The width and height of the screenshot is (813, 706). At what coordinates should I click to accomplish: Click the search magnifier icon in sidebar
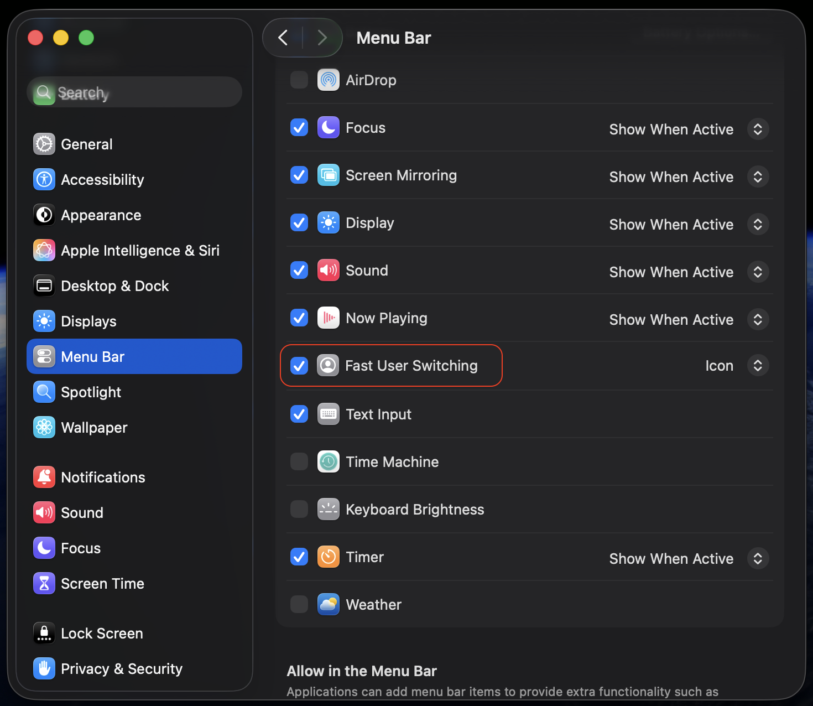coord(44,92)
